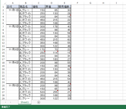126x109 pixels.
Task: Select row 1 header
Action: coord(3,7)
